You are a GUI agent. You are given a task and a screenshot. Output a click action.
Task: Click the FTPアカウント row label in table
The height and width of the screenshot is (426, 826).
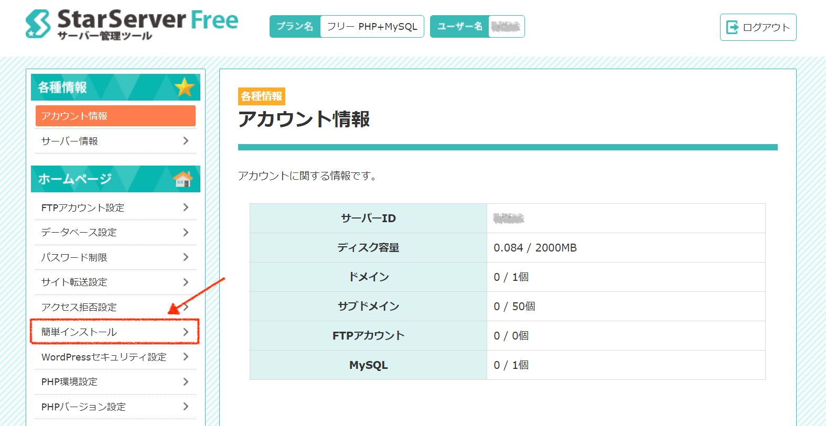coord(369,335)
